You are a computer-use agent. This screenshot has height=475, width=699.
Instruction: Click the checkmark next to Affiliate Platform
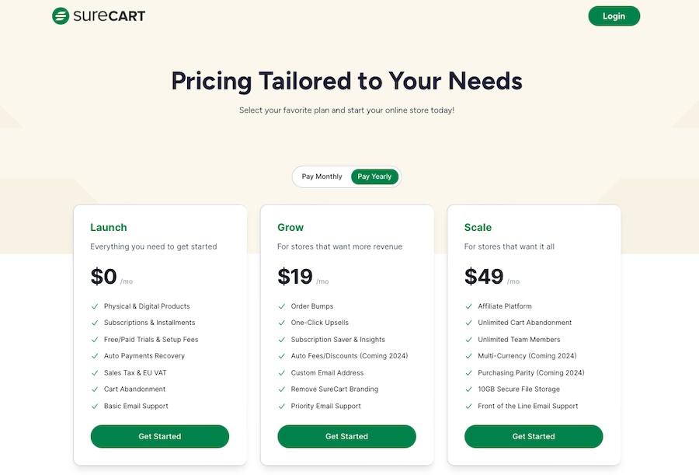(x=468, y=306)
